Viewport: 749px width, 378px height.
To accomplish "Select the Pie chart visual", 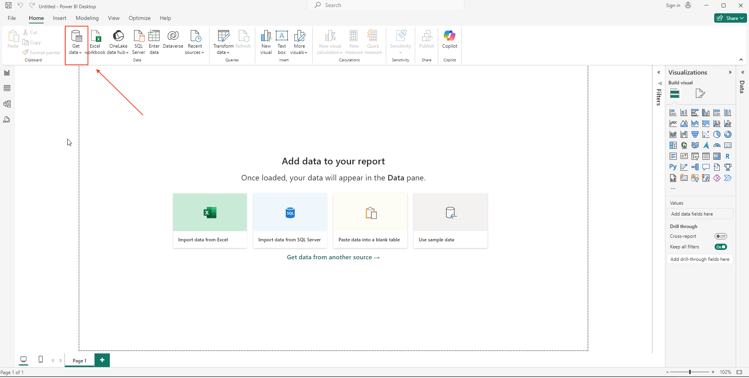I will coord(717,134).
